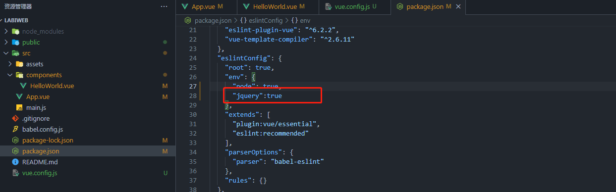This screenshot has height=192, width=616.
Task: Click the public folder icon
Action: pos(15,42)
